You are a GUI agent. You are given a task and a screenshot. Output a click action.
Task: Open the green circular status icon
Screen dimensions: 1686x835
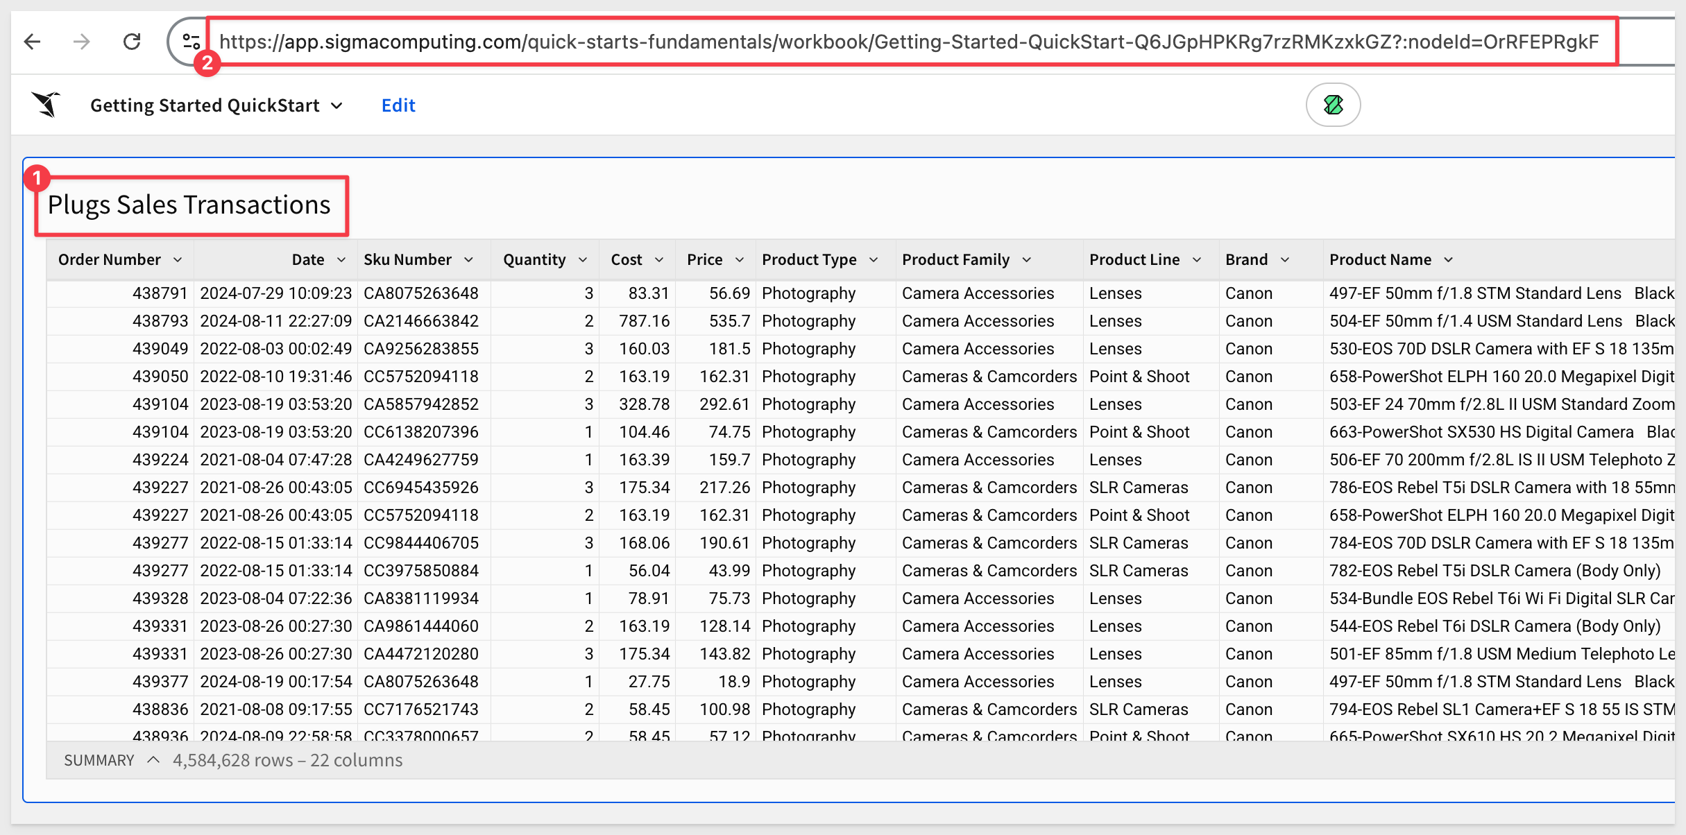pyautogui.click(x=1333, y=105)
